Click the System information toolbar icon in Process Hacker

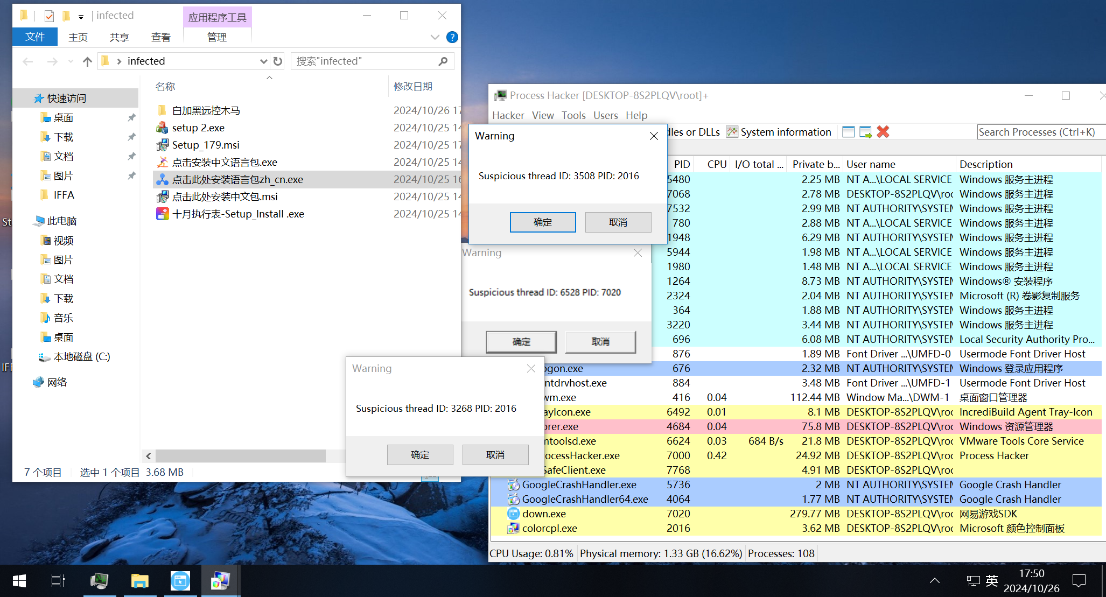point(732,132)
